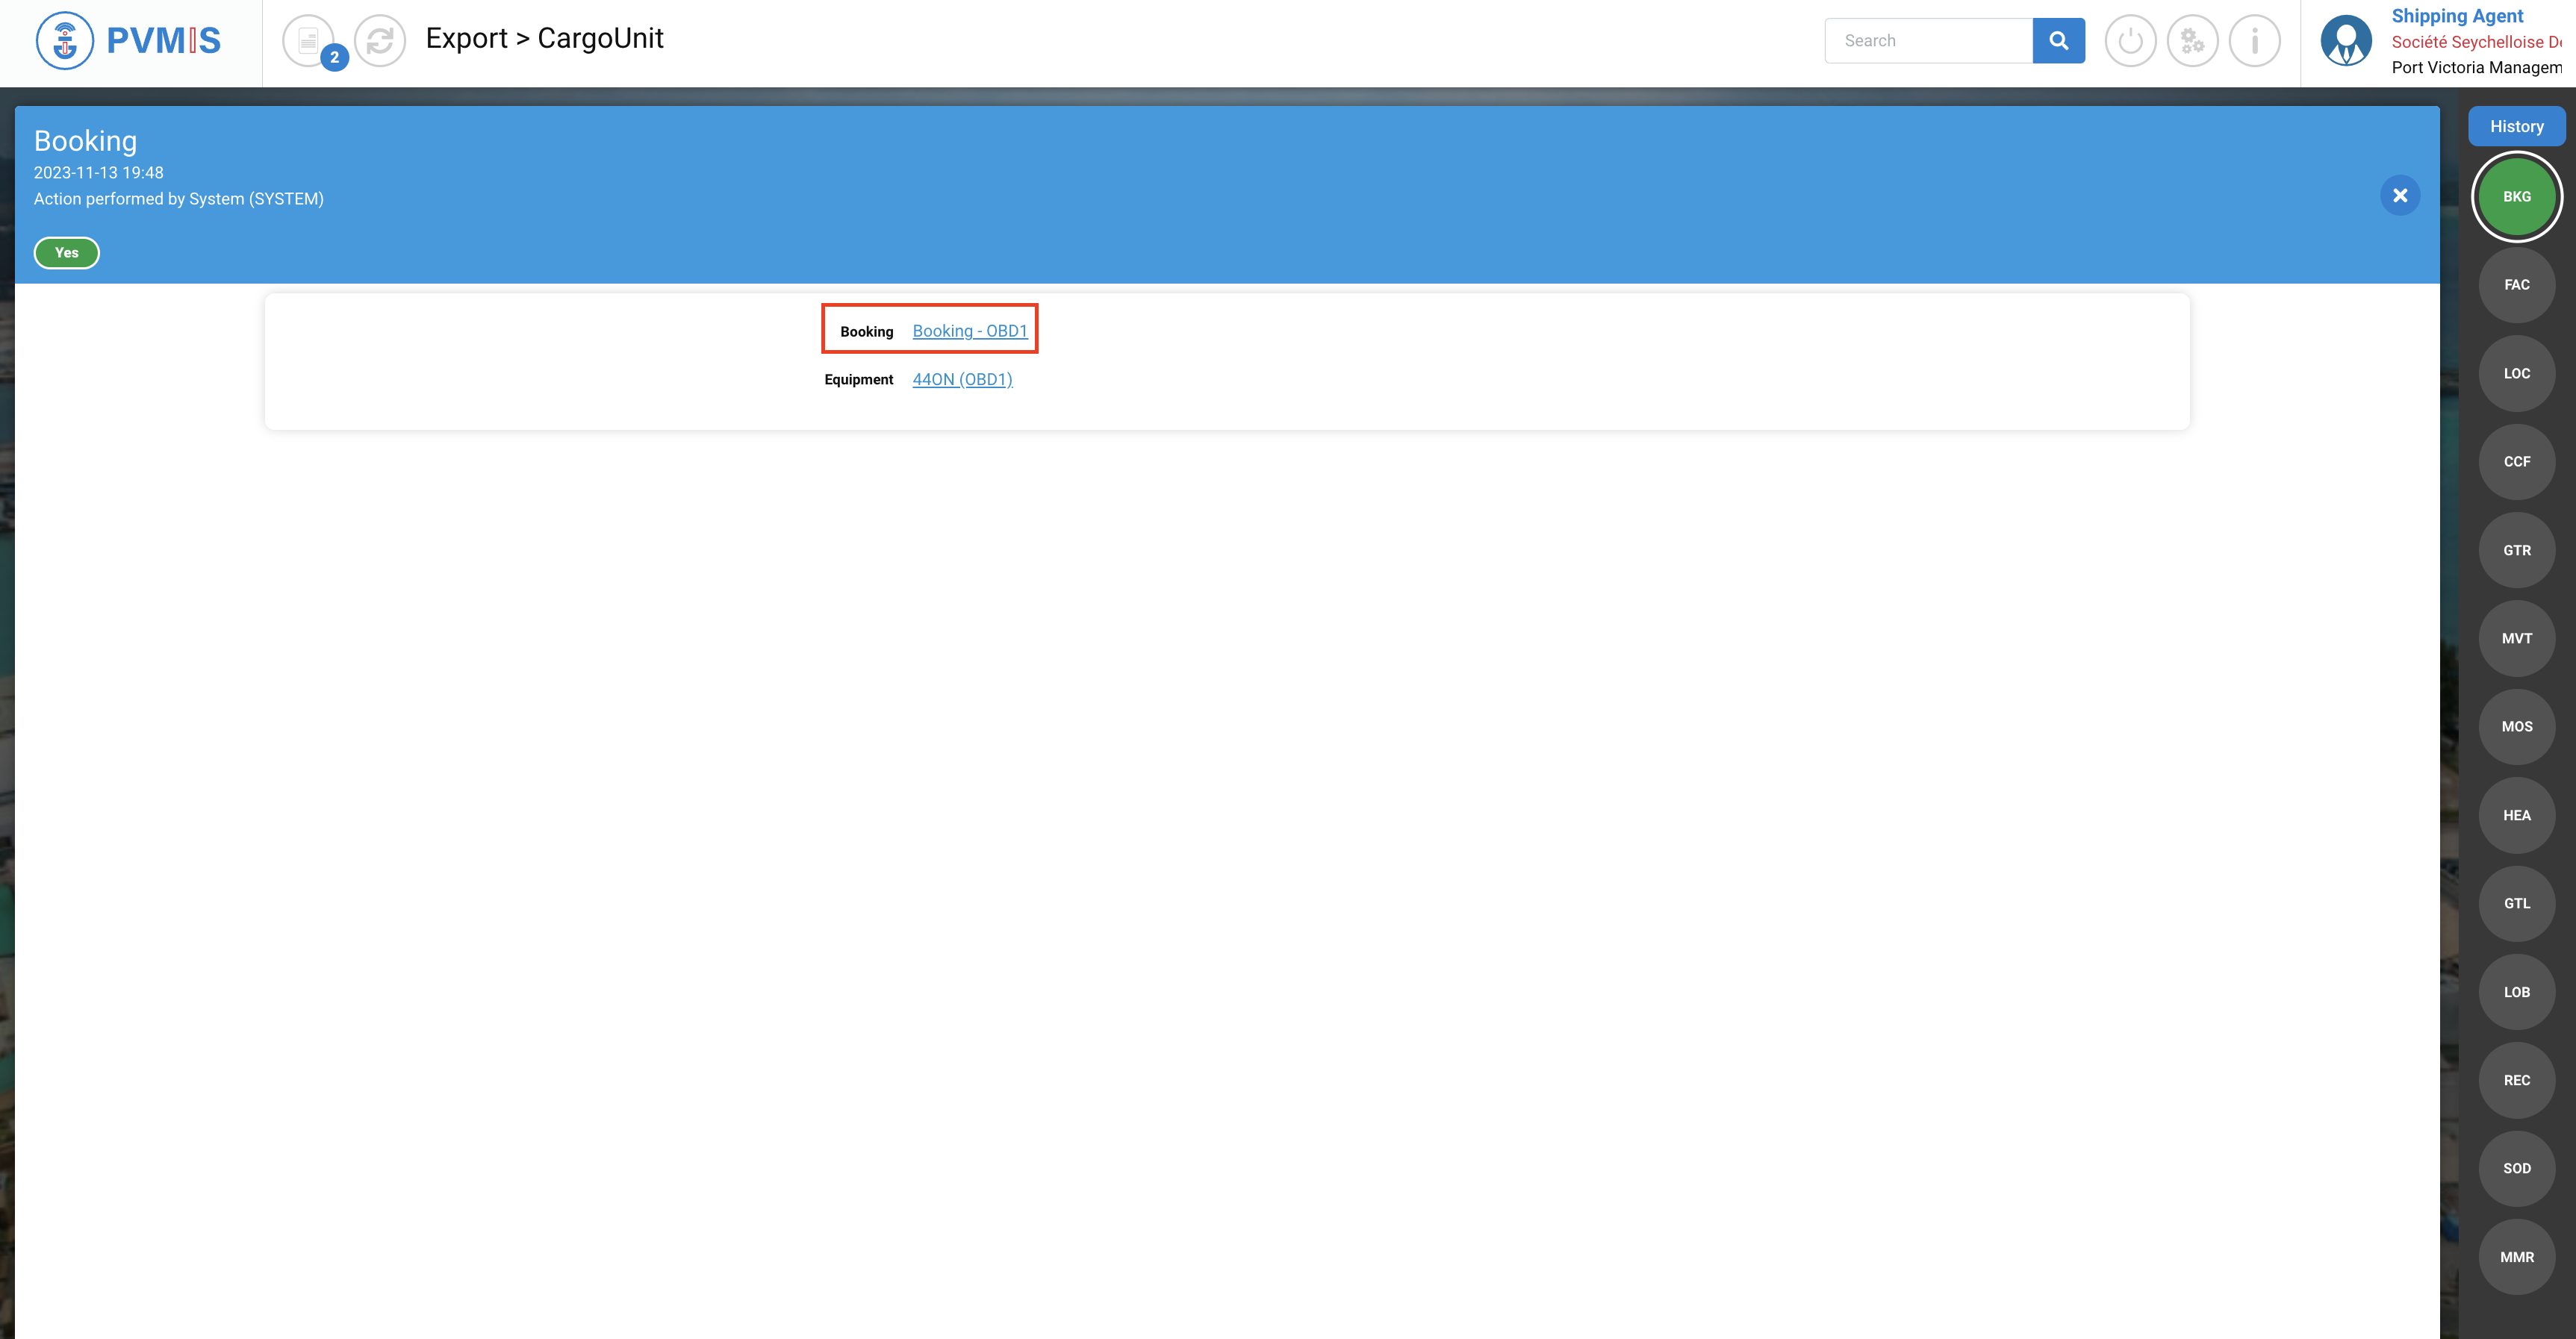This screenshot has height=1339, width=2576.
Task: Click into the Search input field
Action: pyautogui.click(x=1928, y=41)
